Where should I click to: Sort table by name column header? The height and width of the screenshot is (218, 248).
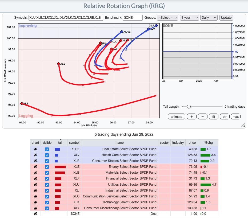tap(119, 143)
